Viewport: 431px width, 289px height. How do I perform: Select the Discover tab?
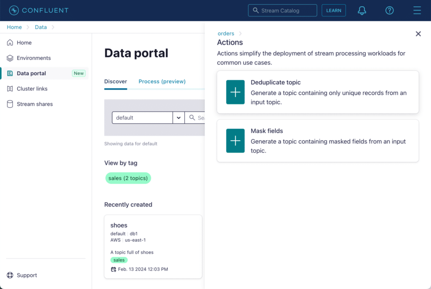[x=115, y=81]
